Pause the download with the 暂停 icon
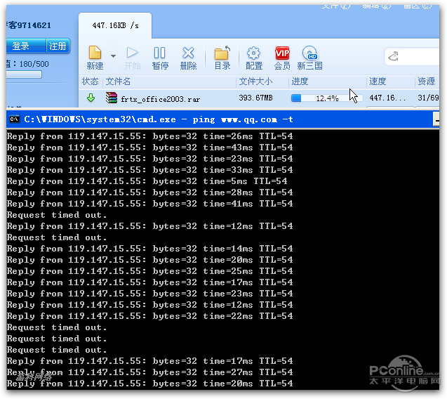Screen dimensions: 447x399 159,53
